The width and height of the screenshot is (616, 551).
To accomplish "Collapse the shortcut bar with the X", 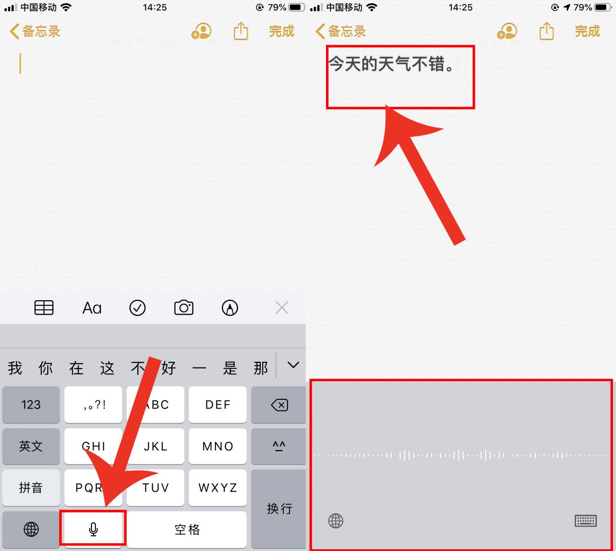I will pyautogui.click(x=282, y=307).
